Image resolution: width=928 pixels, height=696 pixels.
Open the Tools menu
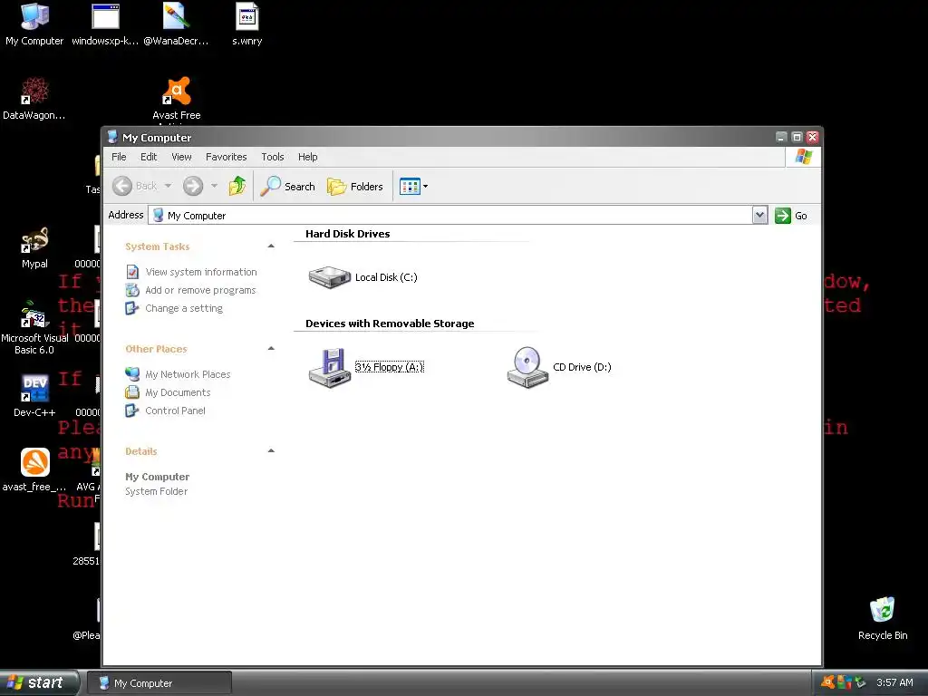click(x=273, y=157)
